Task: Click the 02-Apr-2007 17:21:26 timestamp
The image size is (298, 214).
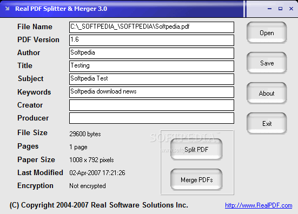Action: (97, 173)
